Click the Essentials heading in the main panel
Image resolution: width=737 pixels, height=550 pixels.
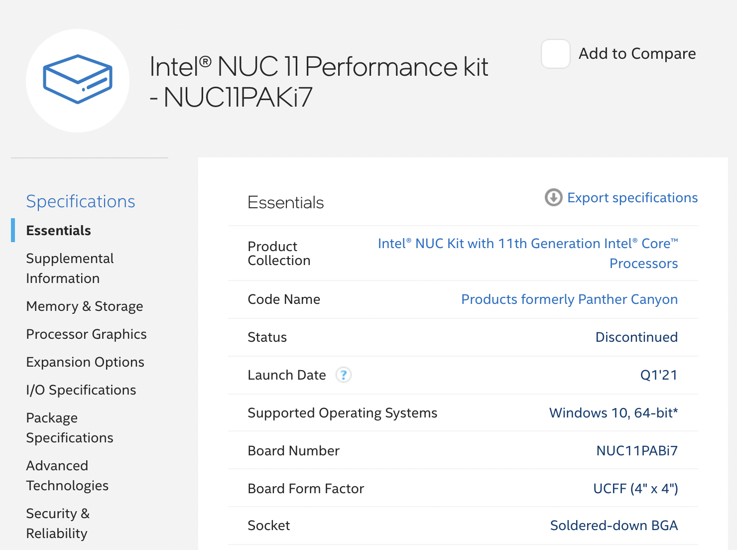click(286, 203)
